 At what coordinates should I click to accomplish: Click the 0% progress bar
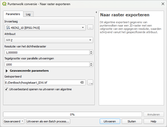(72, 115)
